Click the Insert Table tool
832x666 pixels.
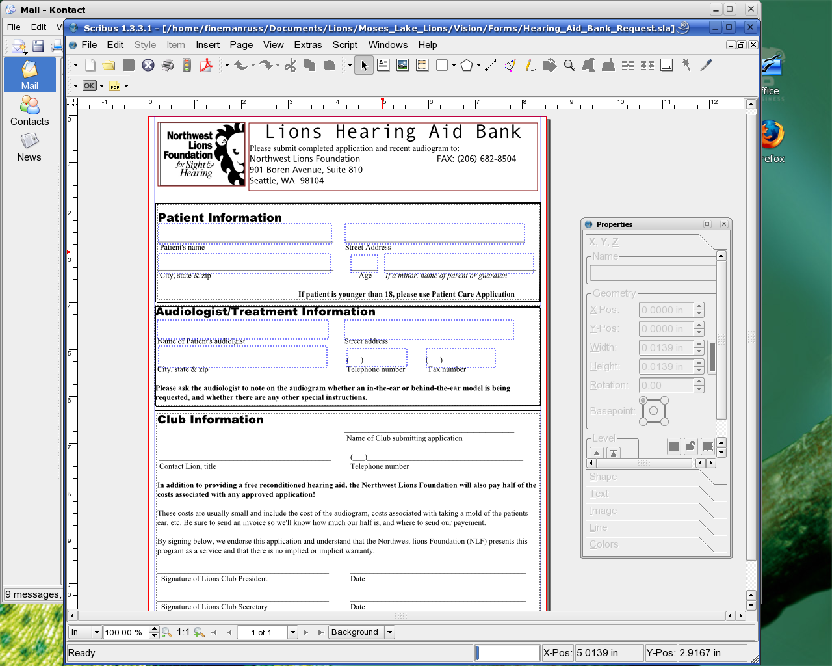[422, 65]
